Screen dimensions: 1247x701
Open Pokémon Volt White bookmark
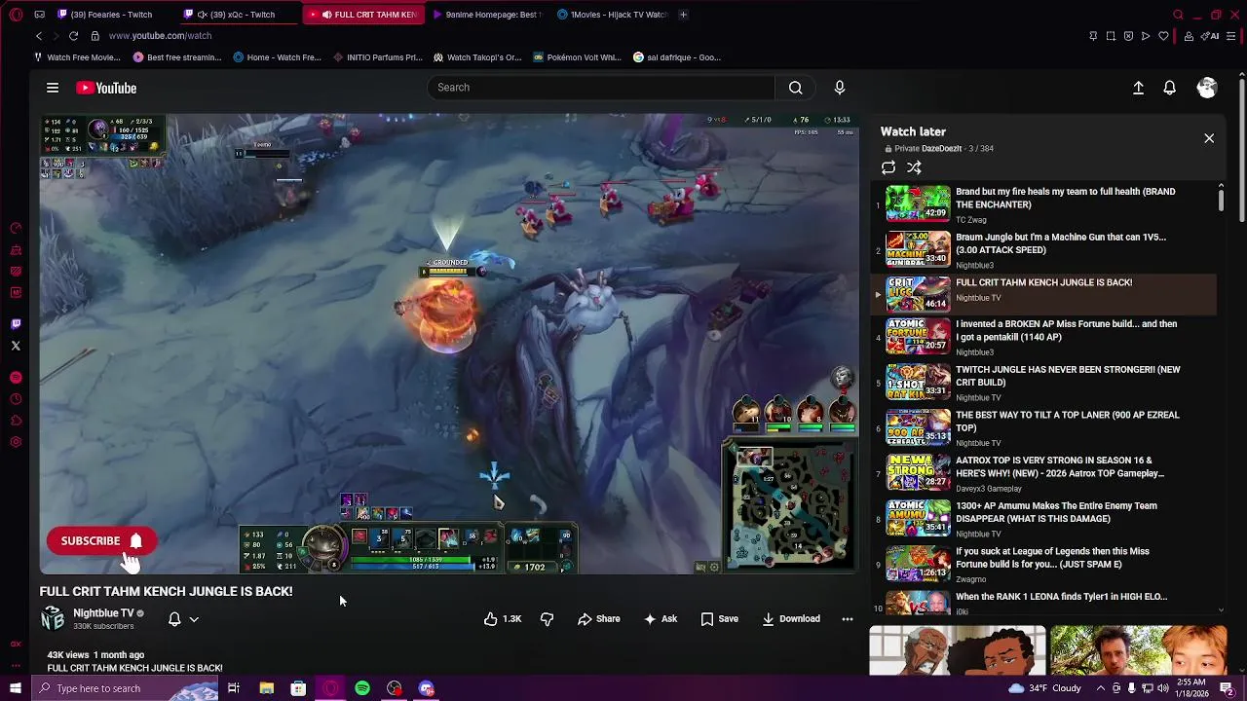(577, 57)
